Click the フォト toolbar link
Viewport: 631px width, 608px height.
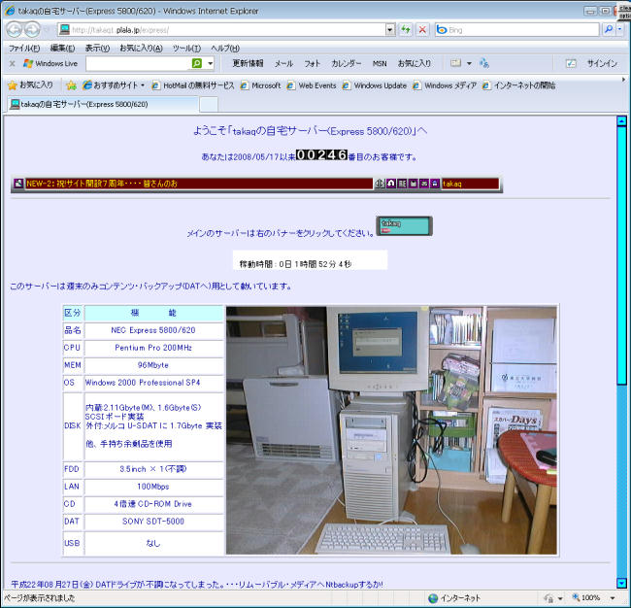point(312,63)
